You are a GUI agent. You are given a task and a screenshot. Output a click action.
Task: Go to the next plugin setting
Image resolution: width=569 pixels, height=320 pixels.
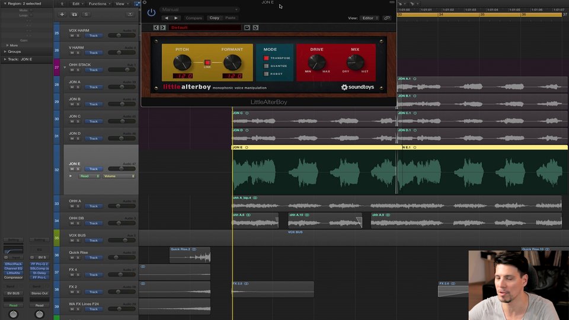pos(176,18)
